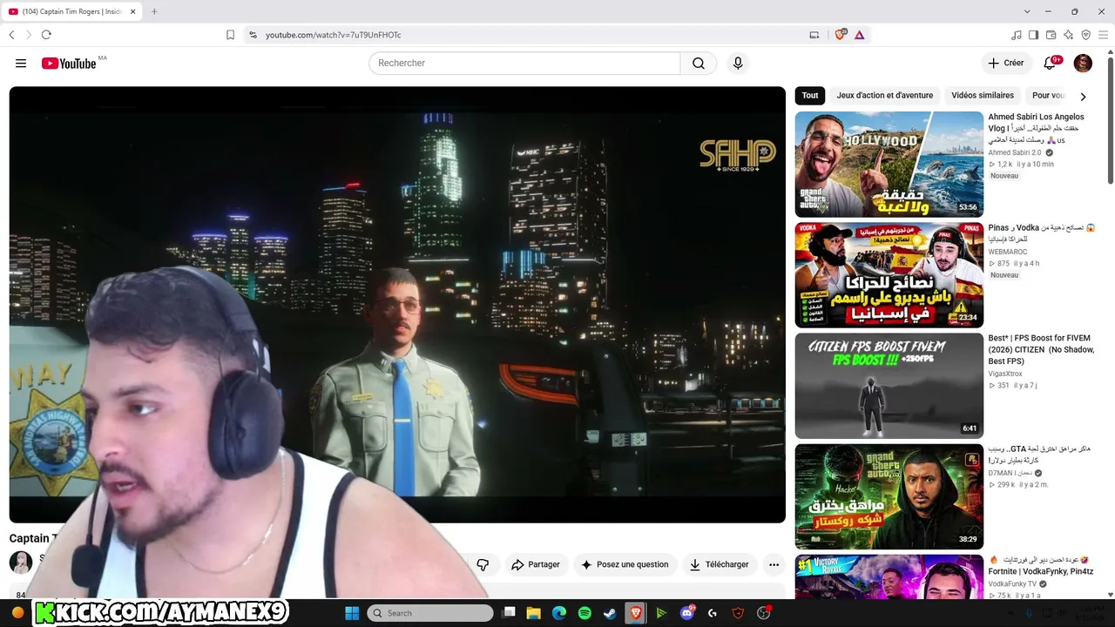Click the address bar URL
The height and width of the screenshot is (627, 1115).
point(333,35)
